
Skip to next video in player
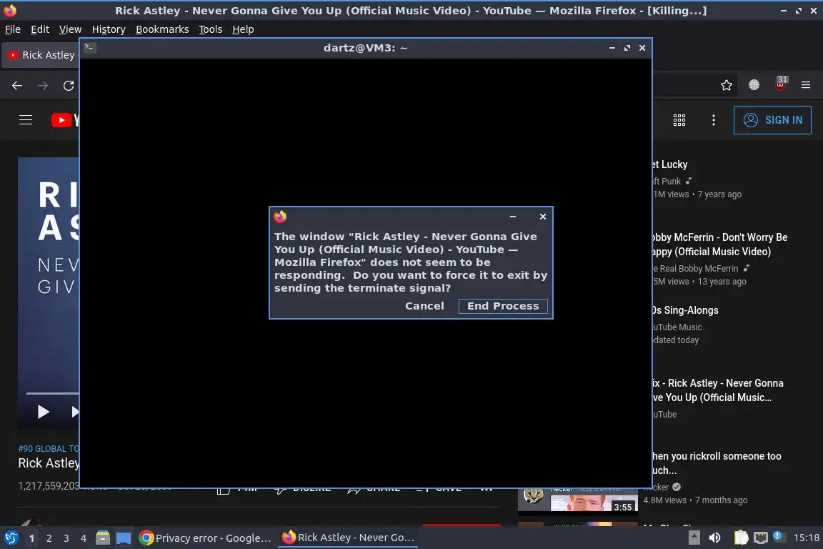pos(74,412)
